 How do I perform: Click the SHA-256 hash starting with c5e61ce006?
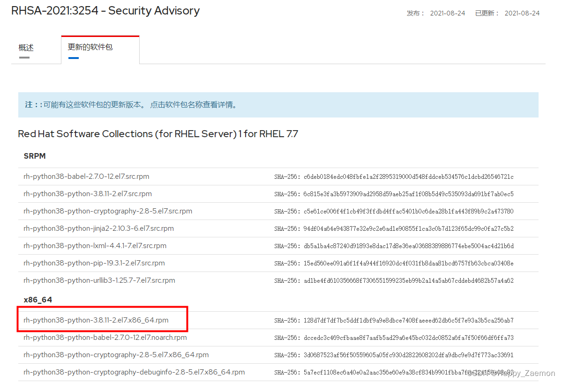(x=409, y=211)
